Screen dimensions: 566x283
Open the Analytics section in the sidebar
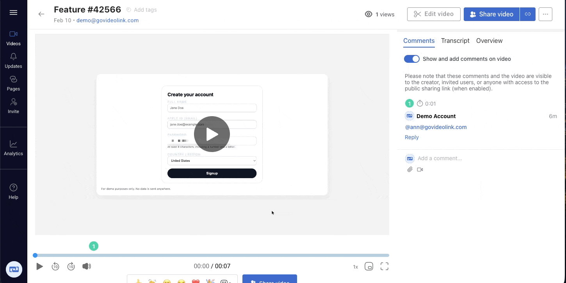pos(13,148)
